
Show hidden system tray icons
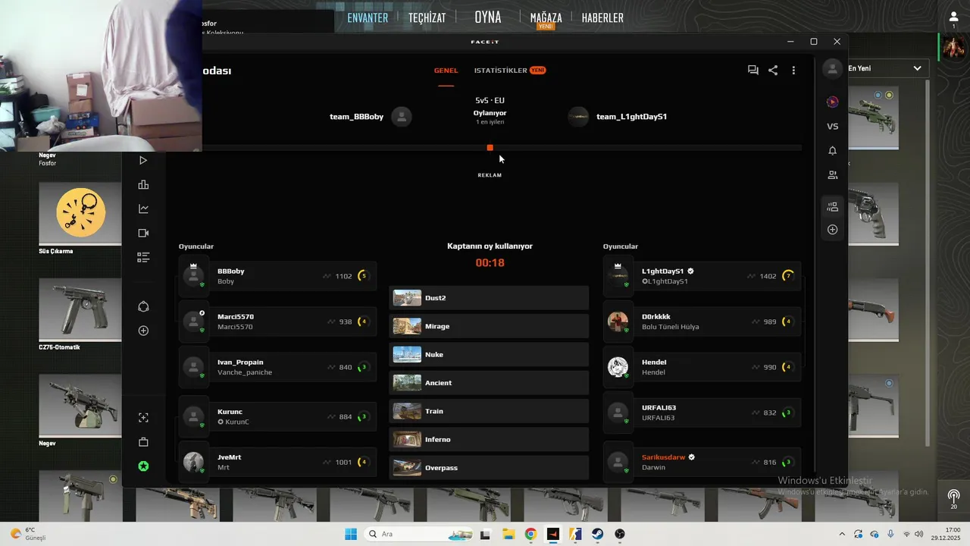pyautogui.click(x=842, y=534)
